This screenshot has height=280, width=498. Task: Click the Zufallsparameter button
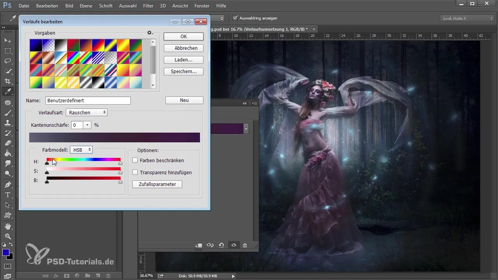(x=157, y=184)
